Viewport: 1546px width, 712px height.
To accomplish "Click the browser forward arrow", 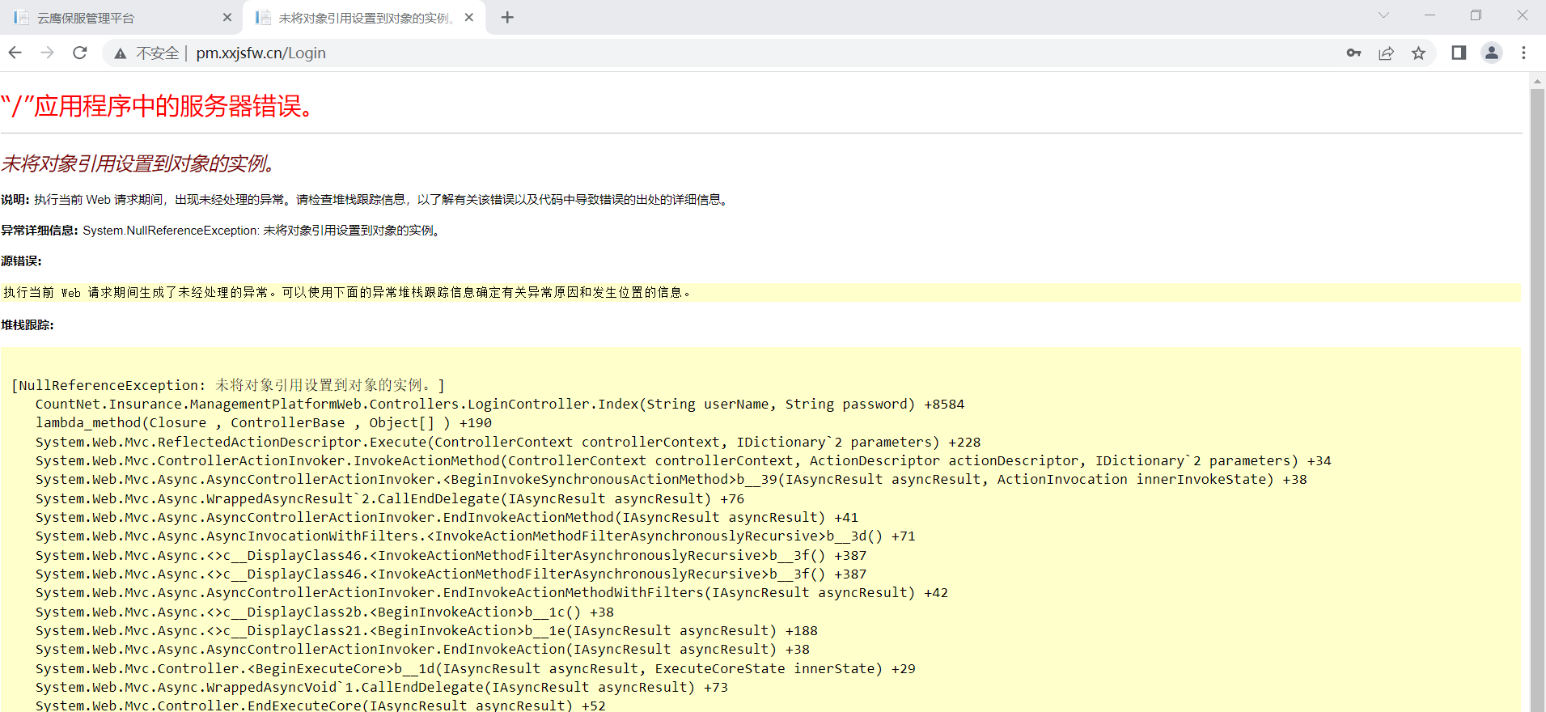I will 48,53.
